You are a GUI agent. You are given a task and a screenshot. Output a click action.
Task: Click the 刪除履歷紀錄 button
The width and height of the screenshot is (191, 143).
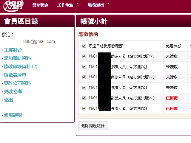93,126
